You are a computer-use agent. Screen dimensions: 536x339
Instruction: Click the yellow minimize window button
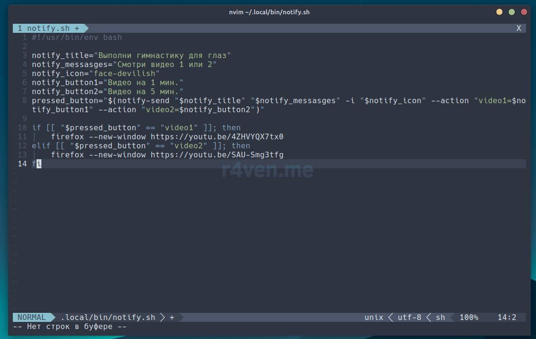click(x=499, y=12)
